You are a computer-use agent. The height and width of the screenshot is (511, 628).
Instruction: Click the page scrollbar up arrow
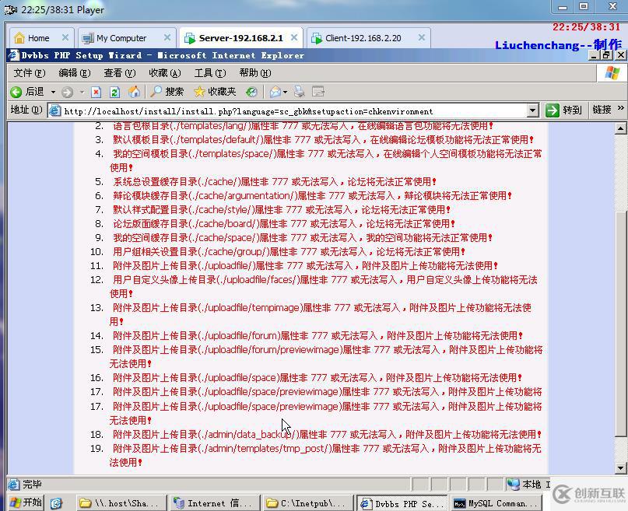click(620, 128)
